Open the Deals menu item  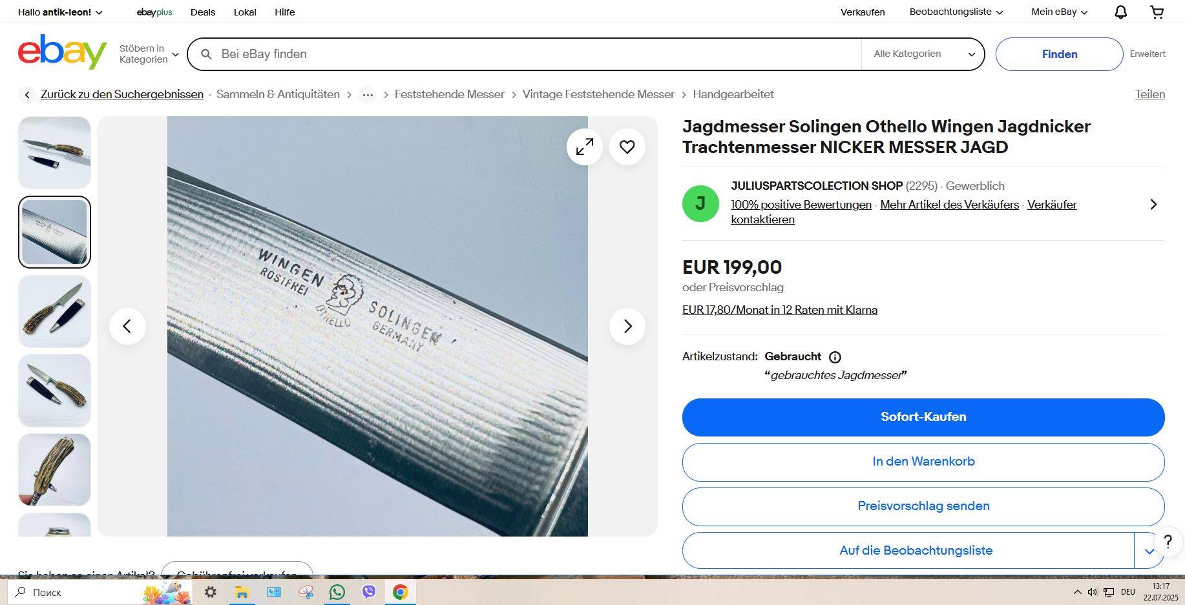[x=203, y=12]
